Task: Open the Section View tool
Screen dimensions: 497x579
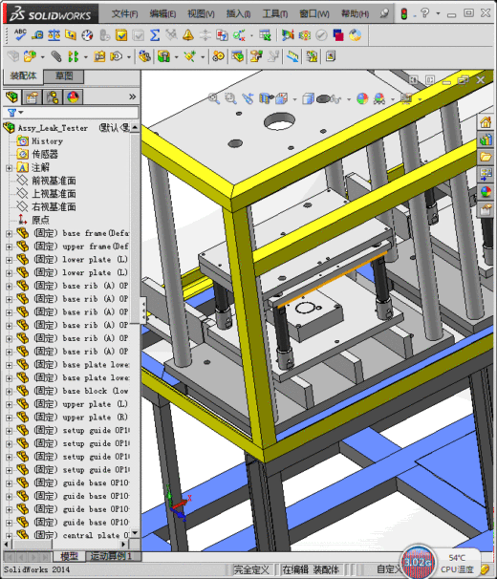Action: (266, 98)
